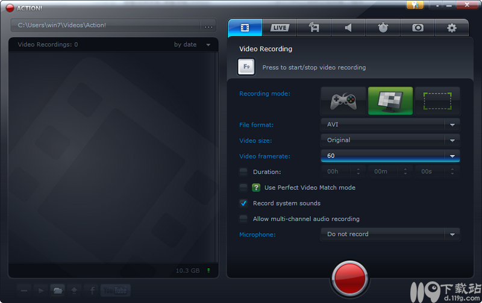Open the Video Recording tab
This screenshot has width=482, height=303.
pyautogui.click(x=245, y=28)
